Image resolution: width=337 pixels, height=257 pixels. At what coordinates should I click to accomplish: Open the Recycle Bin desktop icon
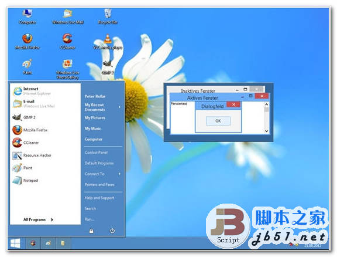pos(108,16)
